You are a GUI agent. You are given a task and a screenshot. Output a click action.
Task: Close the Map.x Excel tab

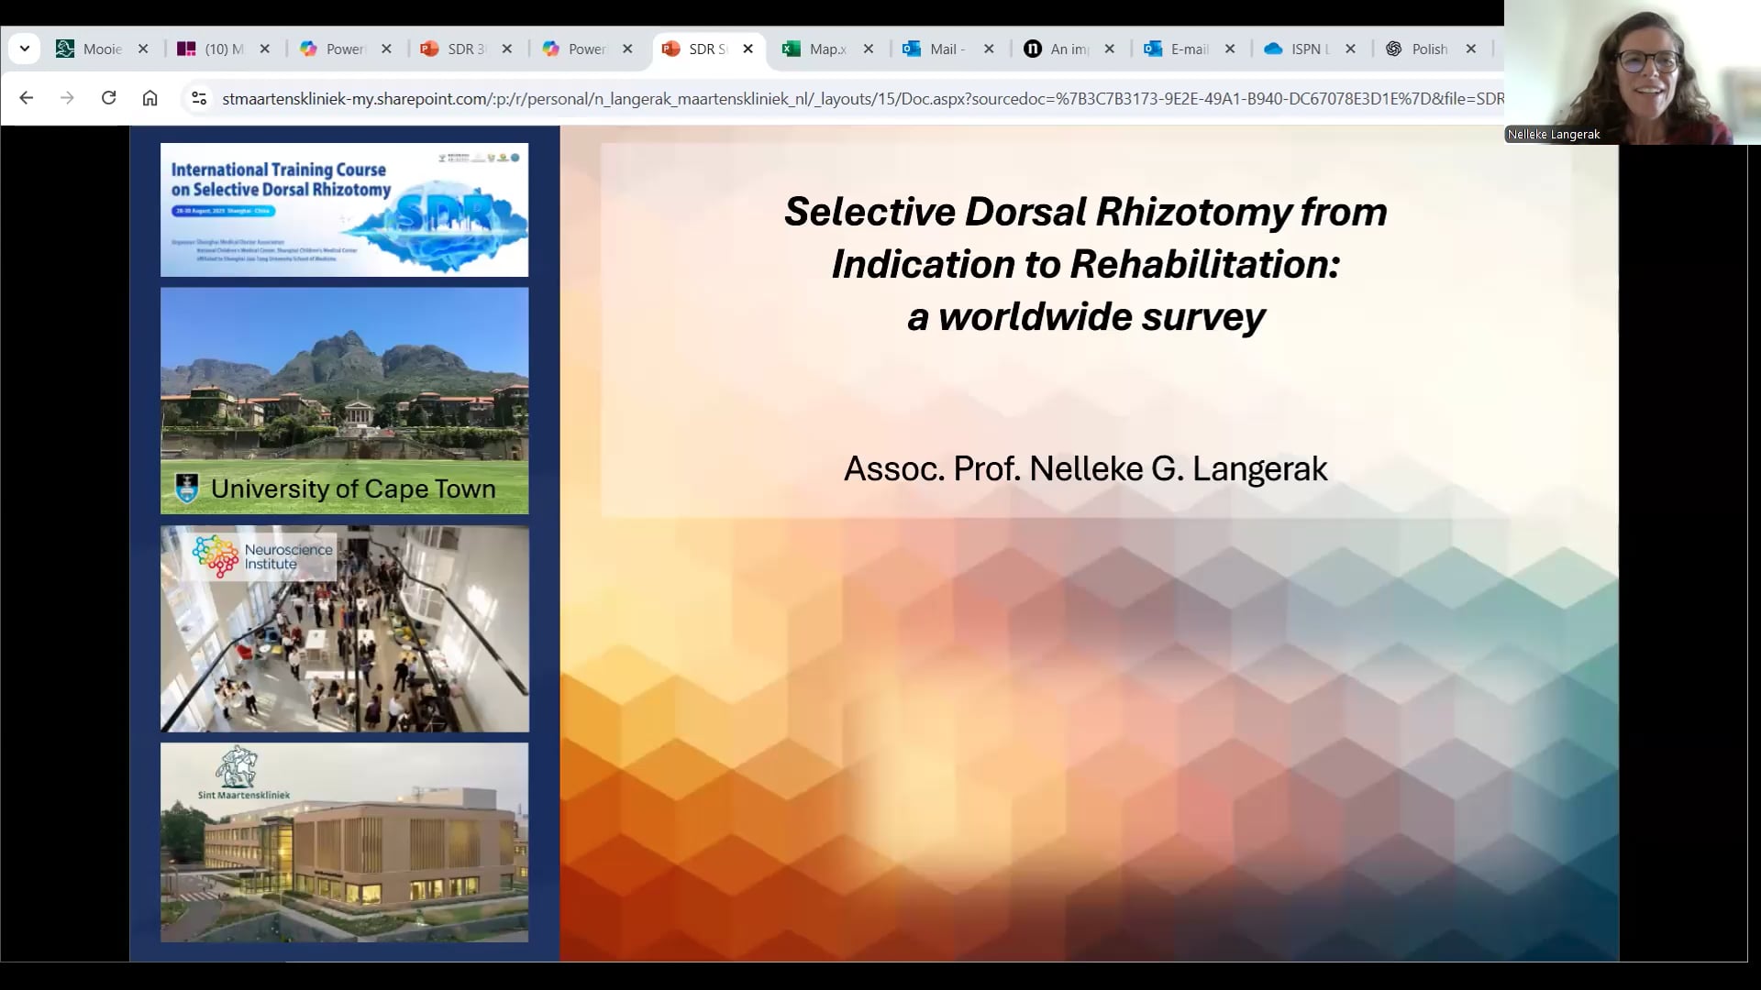(x=868, y=49)
